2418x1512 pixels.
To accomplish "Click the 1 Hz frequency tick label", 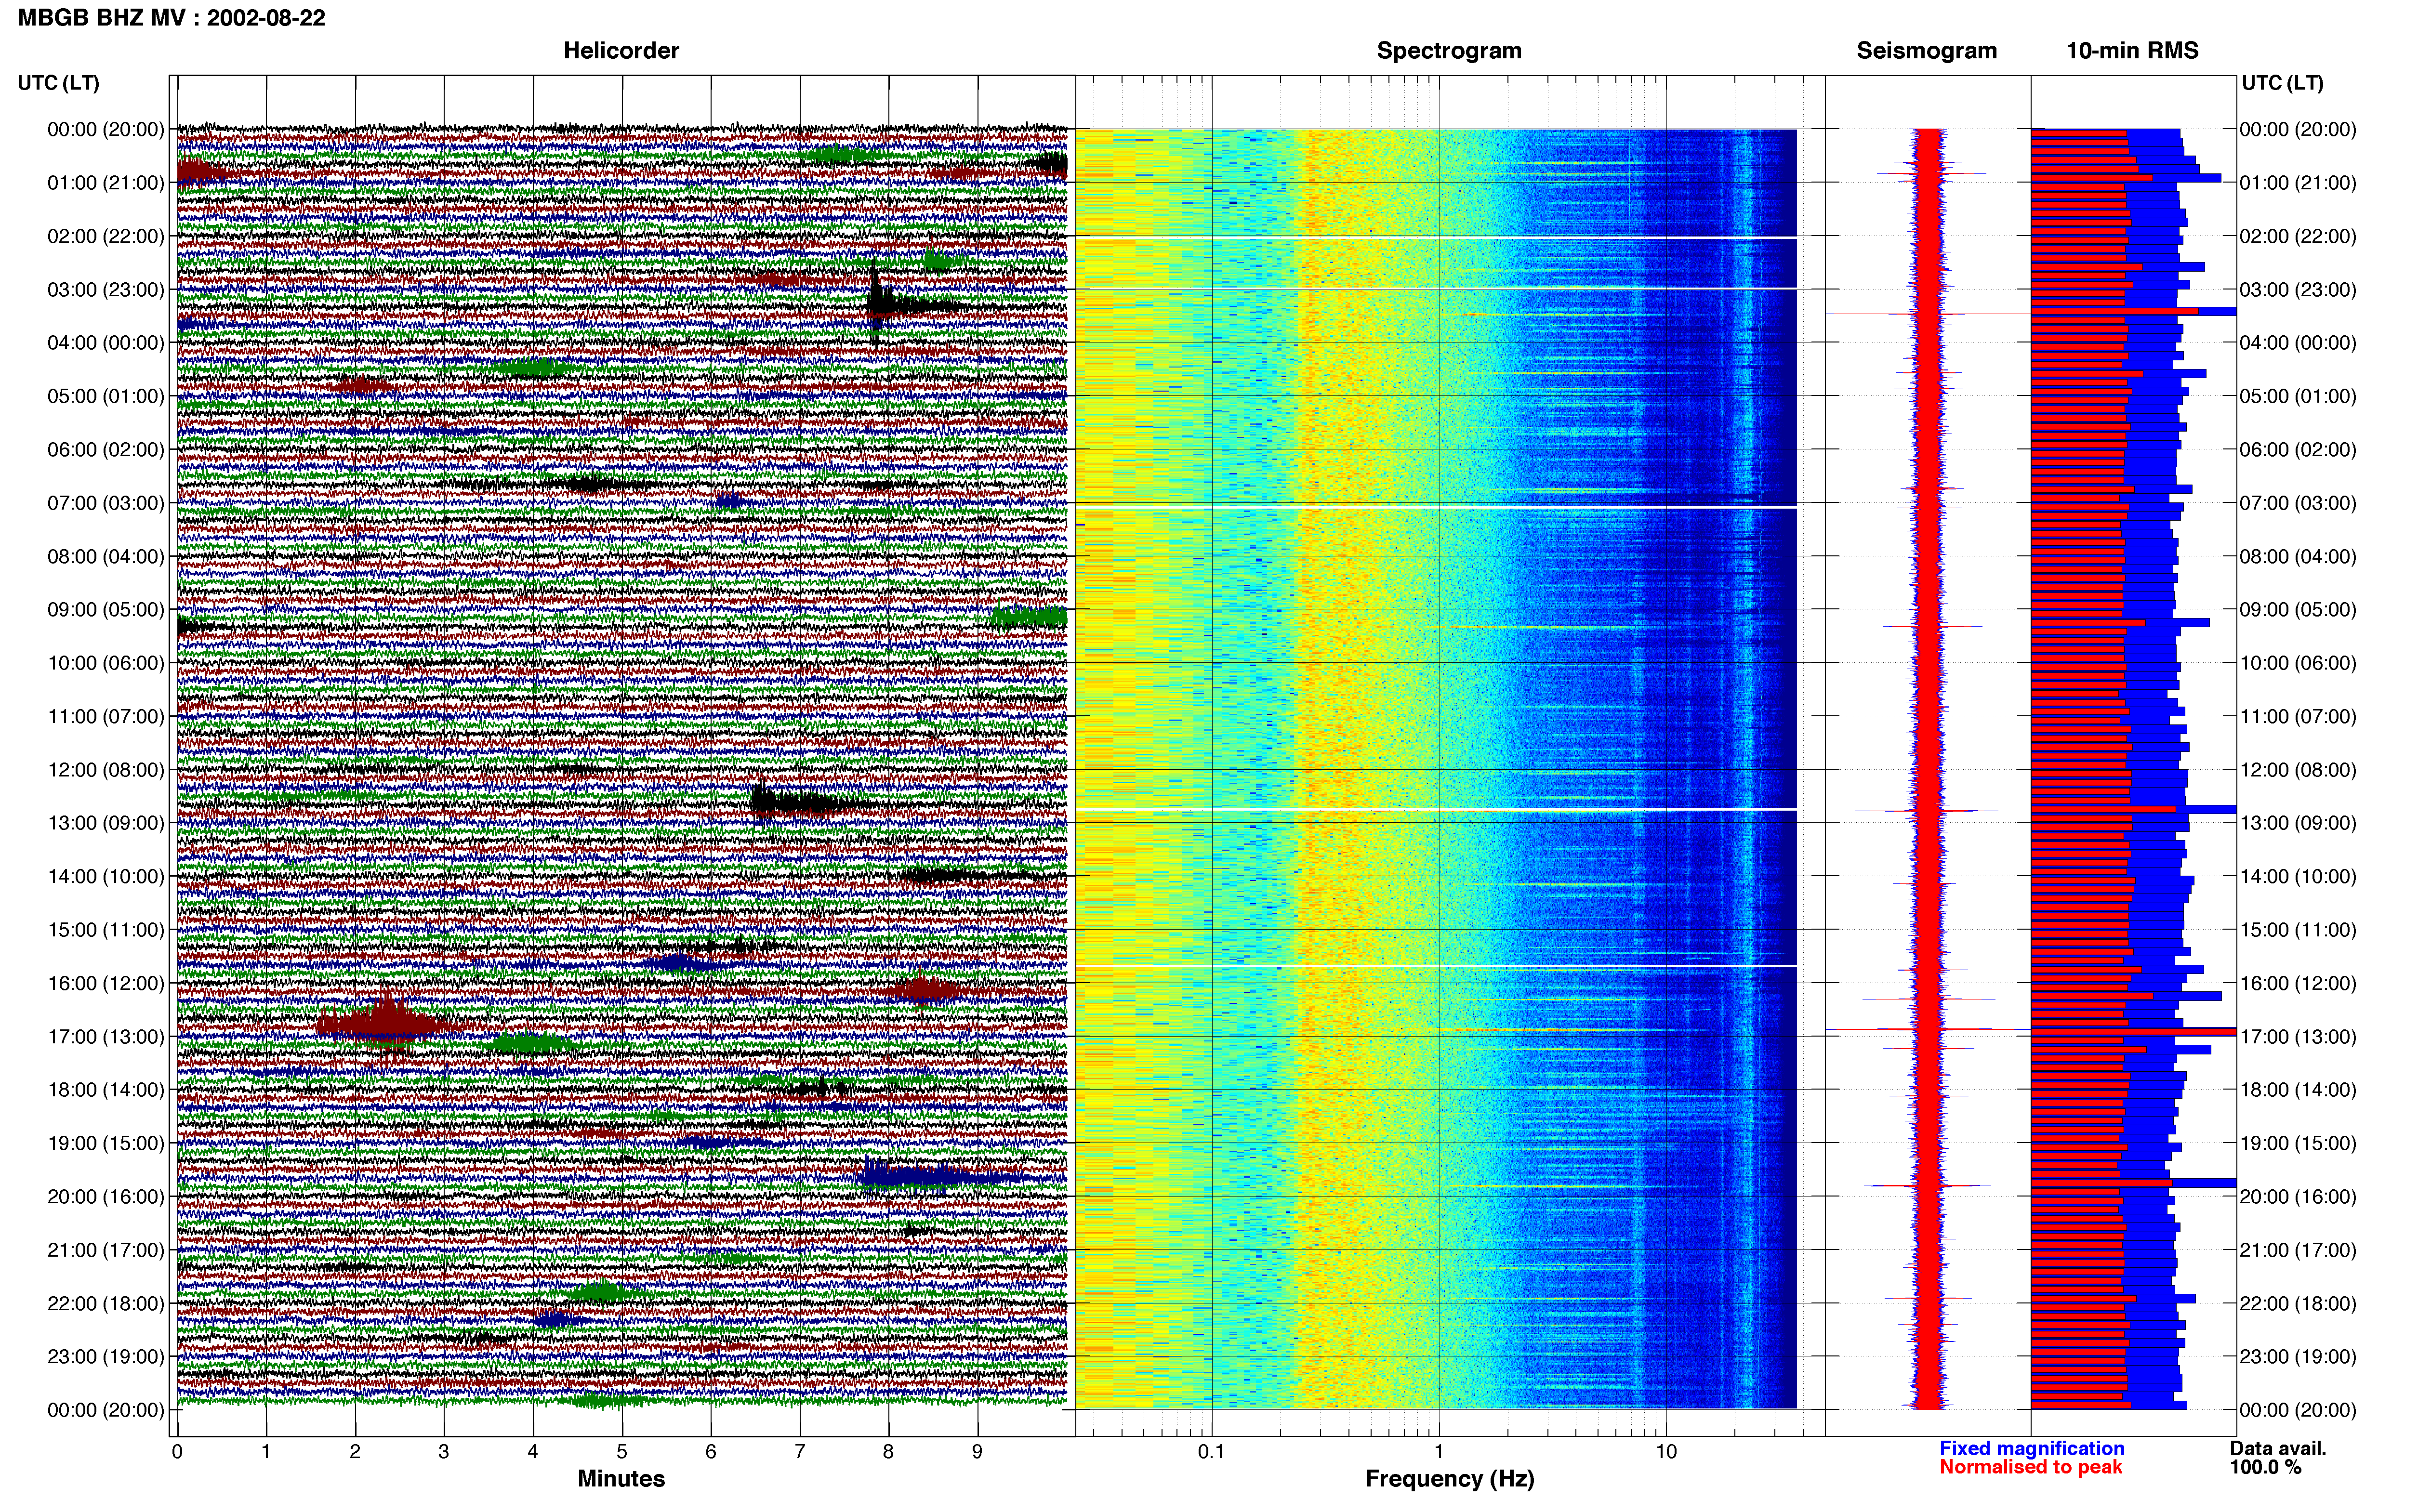I will (1439, 1451).
